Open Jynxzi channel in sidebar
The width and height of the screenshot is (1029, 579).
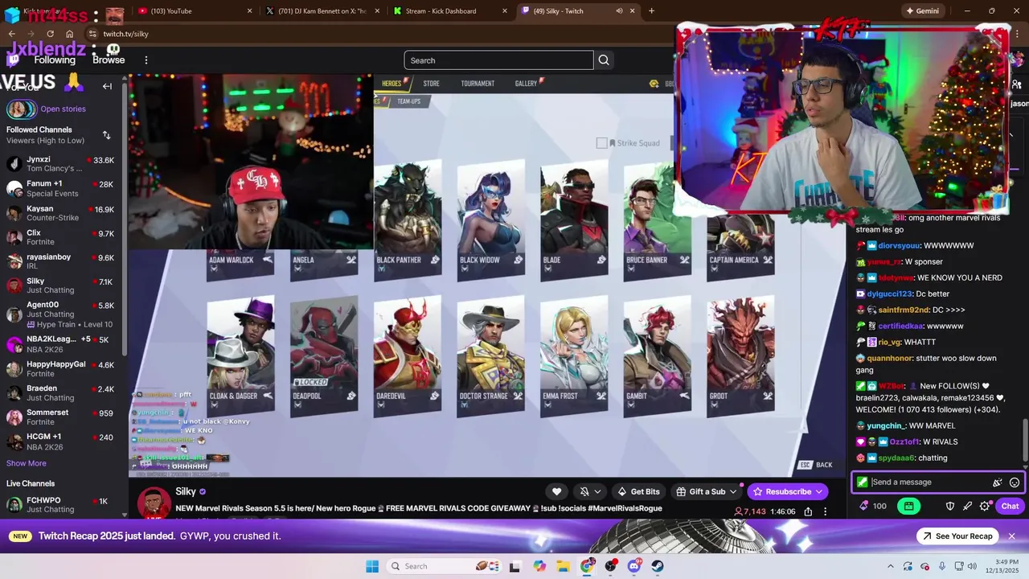click(x=60, y=164)
